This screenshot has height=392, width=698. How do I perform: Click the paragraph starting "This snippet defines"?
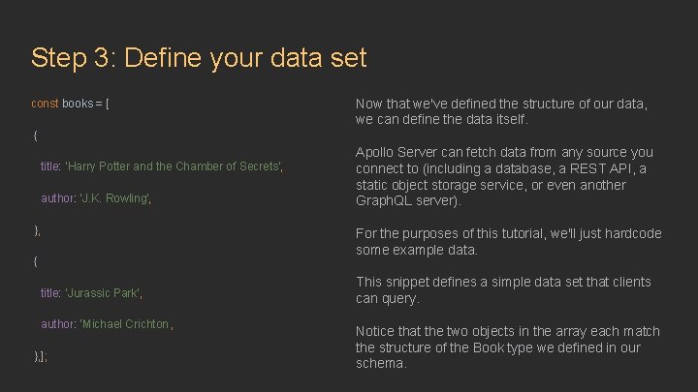click(x=503, y=289)
